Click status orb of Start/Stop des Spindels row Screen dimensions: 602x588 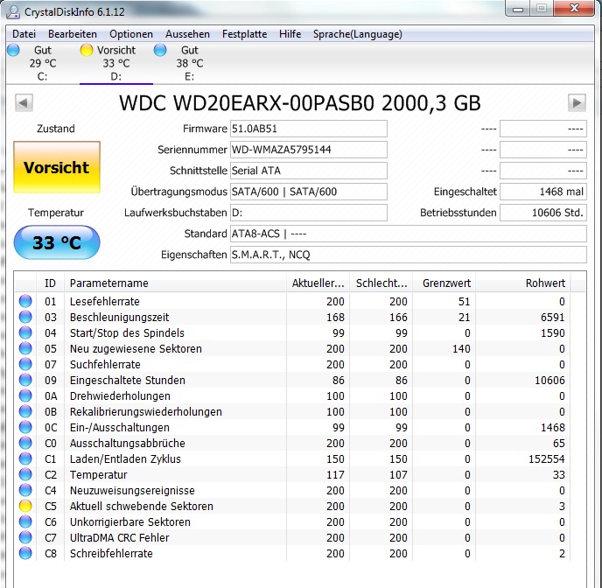25,332
